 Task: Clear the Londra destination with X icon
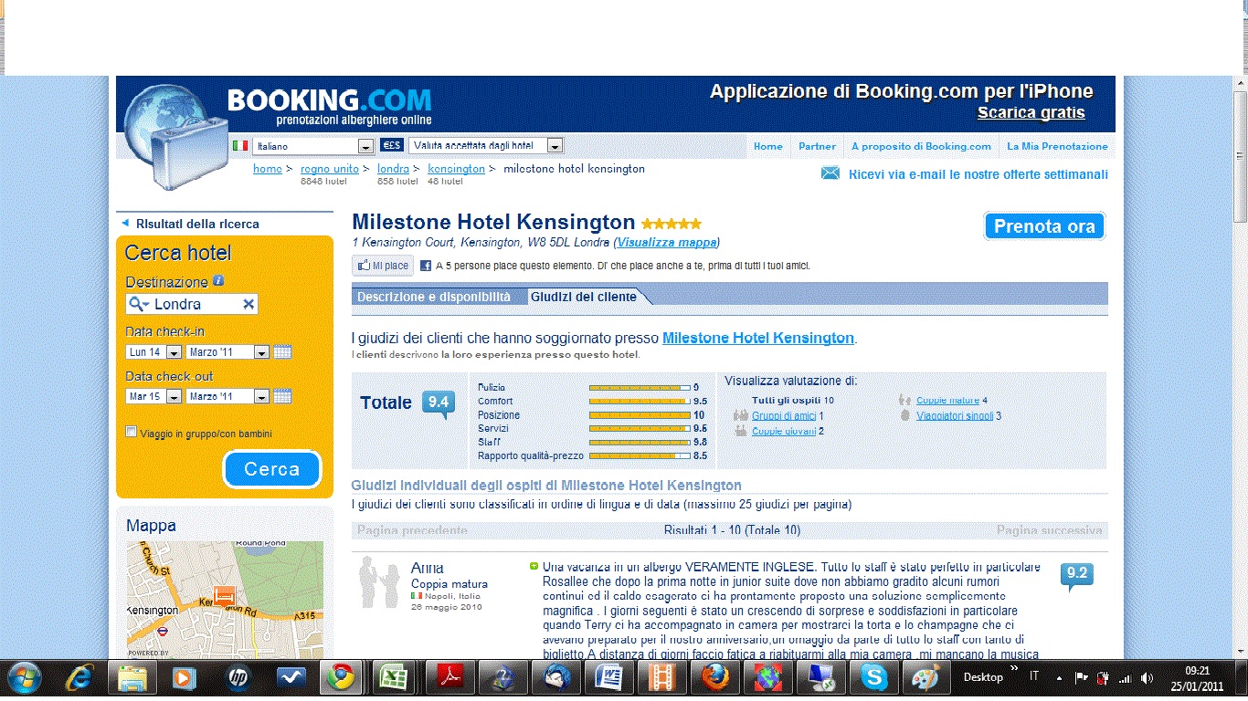tap(249, 304)
